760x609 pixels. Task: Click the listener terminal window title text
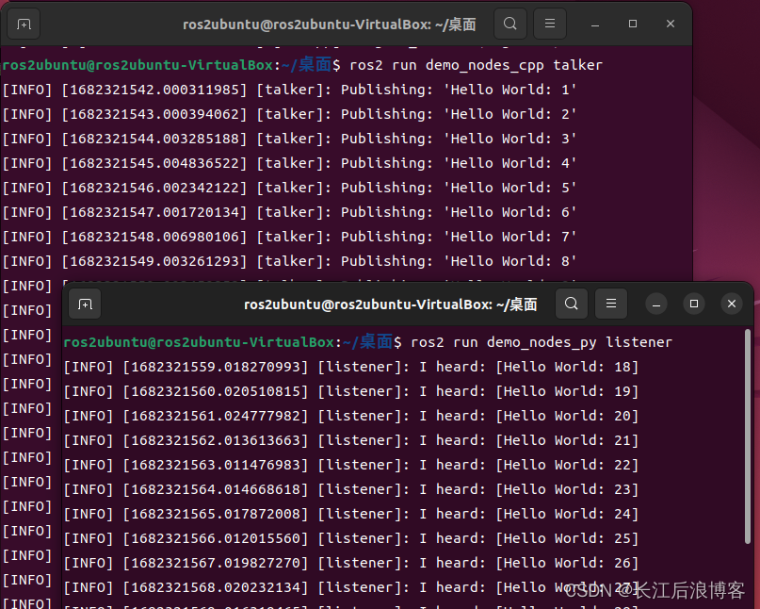pyautogui.click(x=391, y=304)
